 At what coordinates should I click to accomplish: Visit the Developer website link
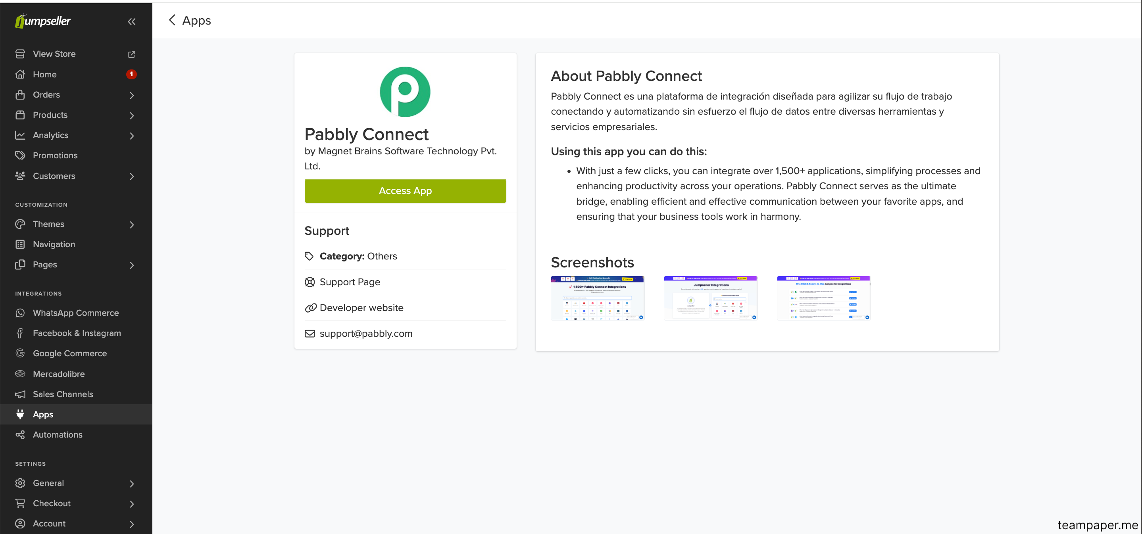point(361,307)
